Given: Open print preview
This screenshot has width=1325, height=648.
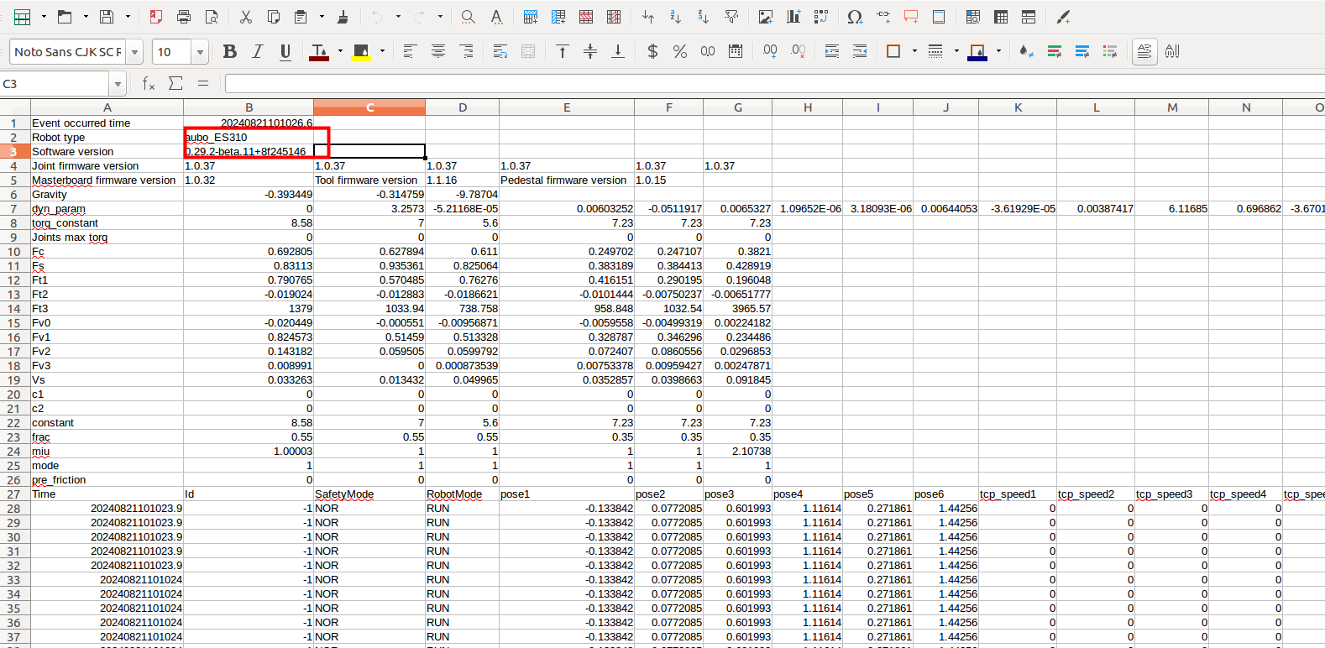Looking at the screenshot, I should [x=212, y=17].
